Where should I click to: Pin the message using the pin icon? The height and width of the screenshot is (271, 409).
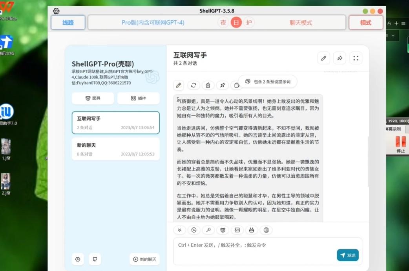(222, 85)
